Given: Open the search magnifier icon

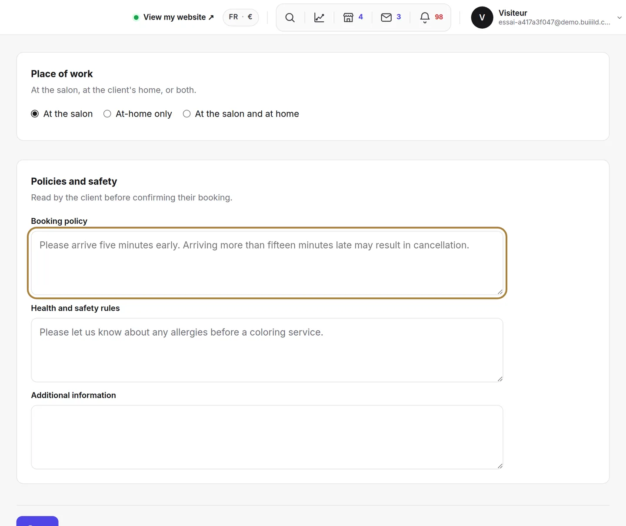Looking at the screenshot, I should (290, 17).
